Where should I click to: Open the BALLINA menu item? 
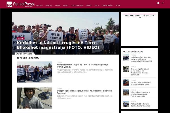pyautogui.click(x=39, y=5)
